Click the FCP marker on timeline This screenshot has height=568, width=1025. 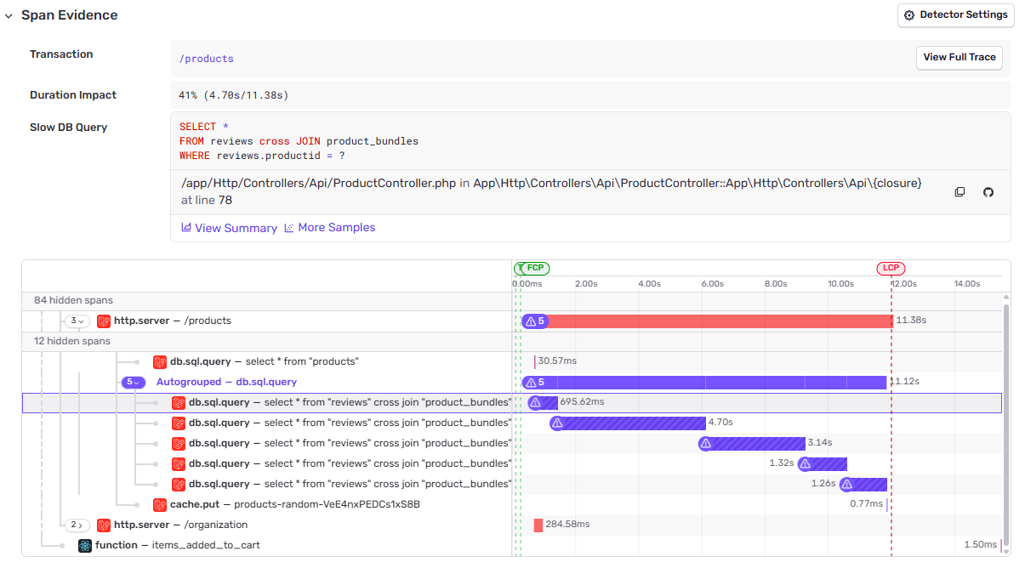(535, 268)
